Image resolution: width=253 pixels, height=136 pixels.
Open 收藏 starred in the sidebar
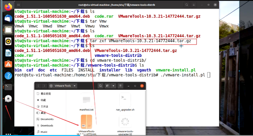(x=43, y=100)
